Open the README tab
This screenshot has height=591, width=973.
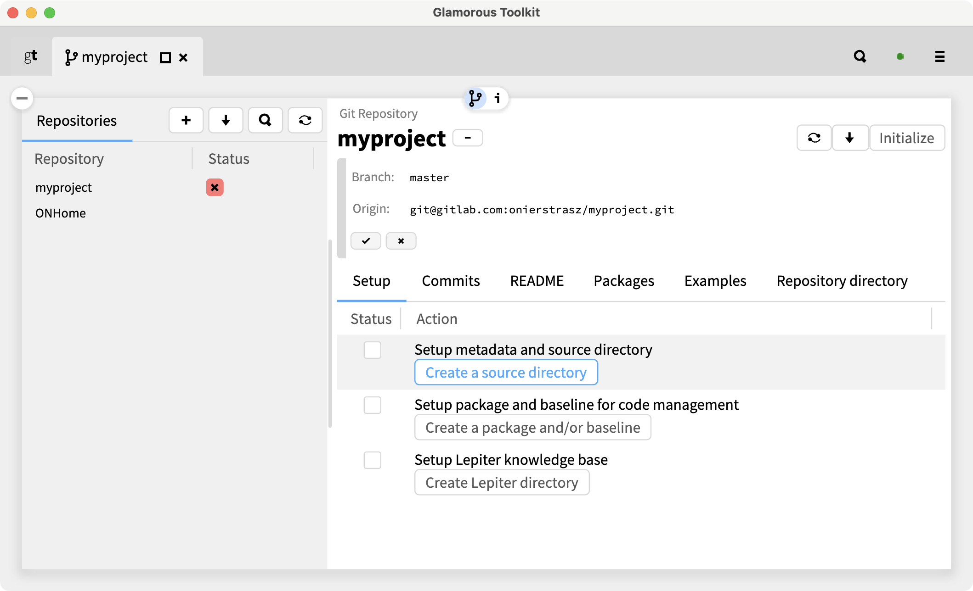coord(537,281)
